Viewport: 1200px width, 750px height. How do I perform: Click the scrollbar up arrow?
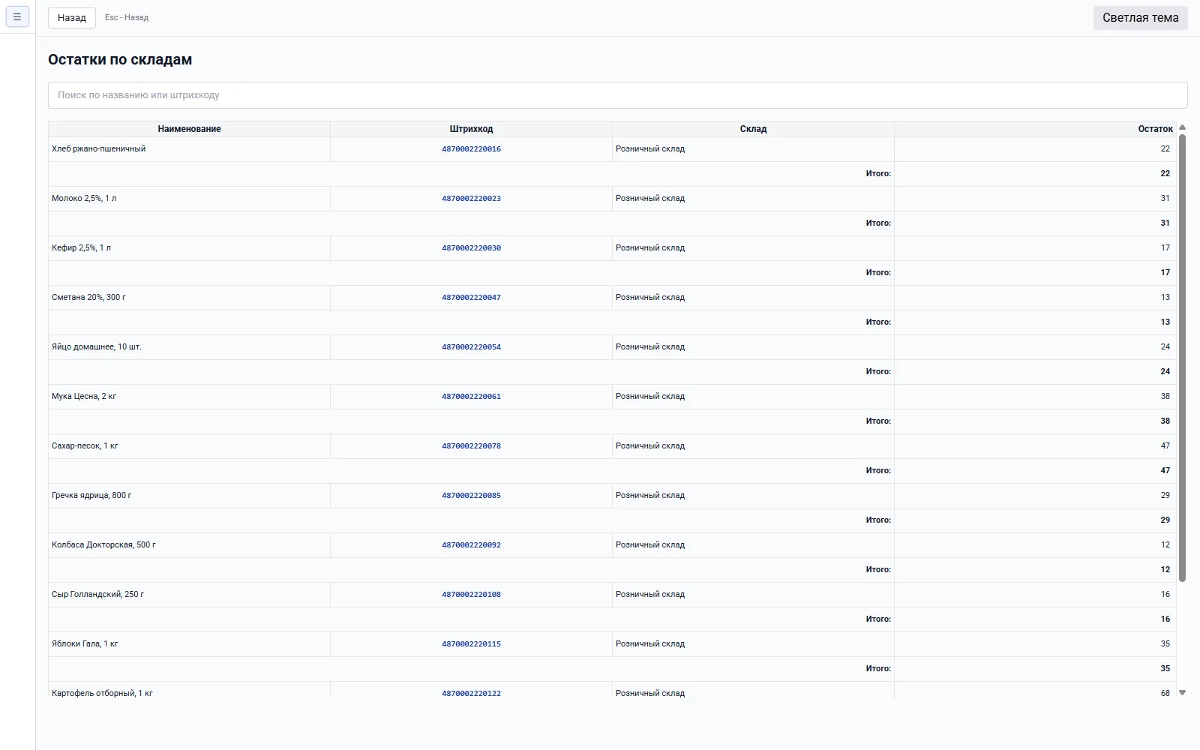pyautogui.click(x=1183, y=127)
